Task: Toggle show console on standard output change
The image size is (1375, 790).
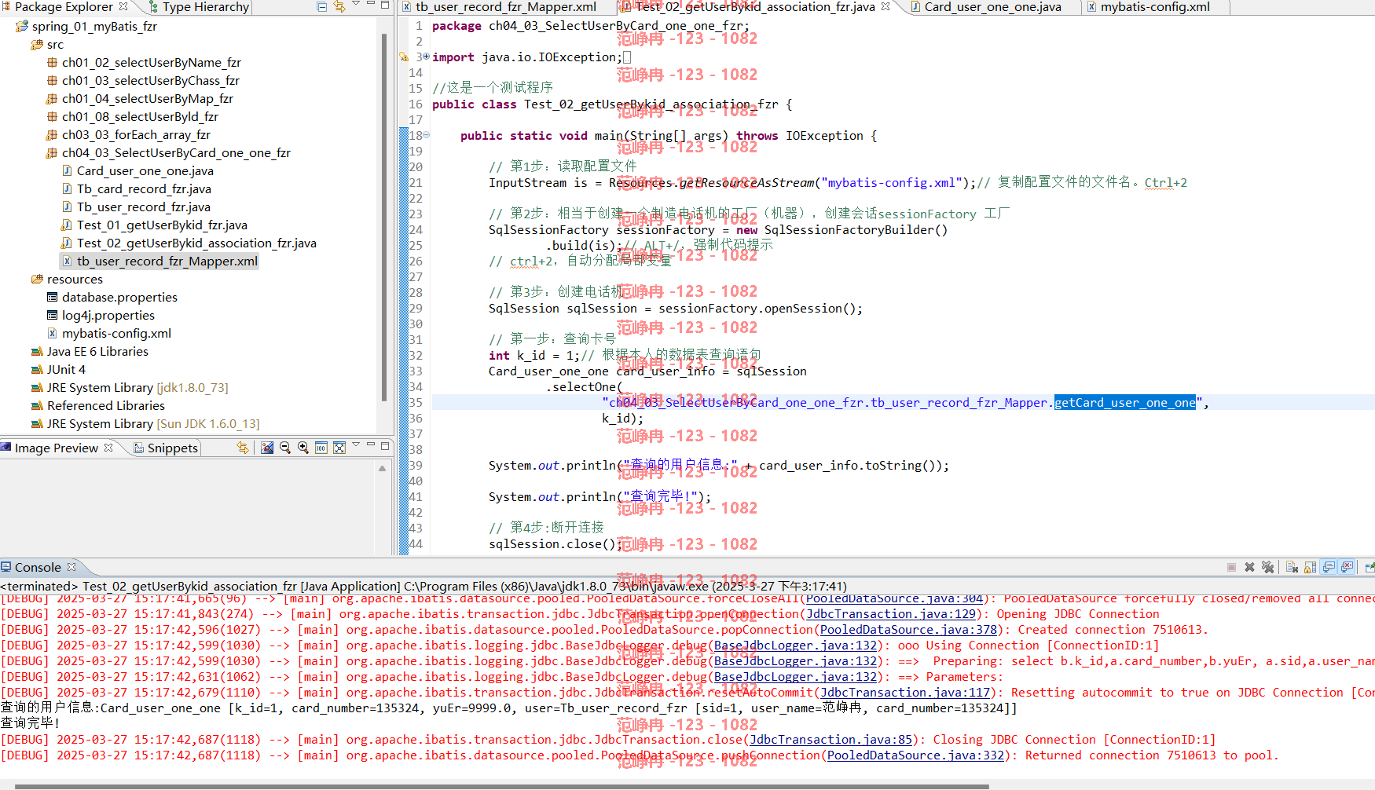Action: (1329, 567)
